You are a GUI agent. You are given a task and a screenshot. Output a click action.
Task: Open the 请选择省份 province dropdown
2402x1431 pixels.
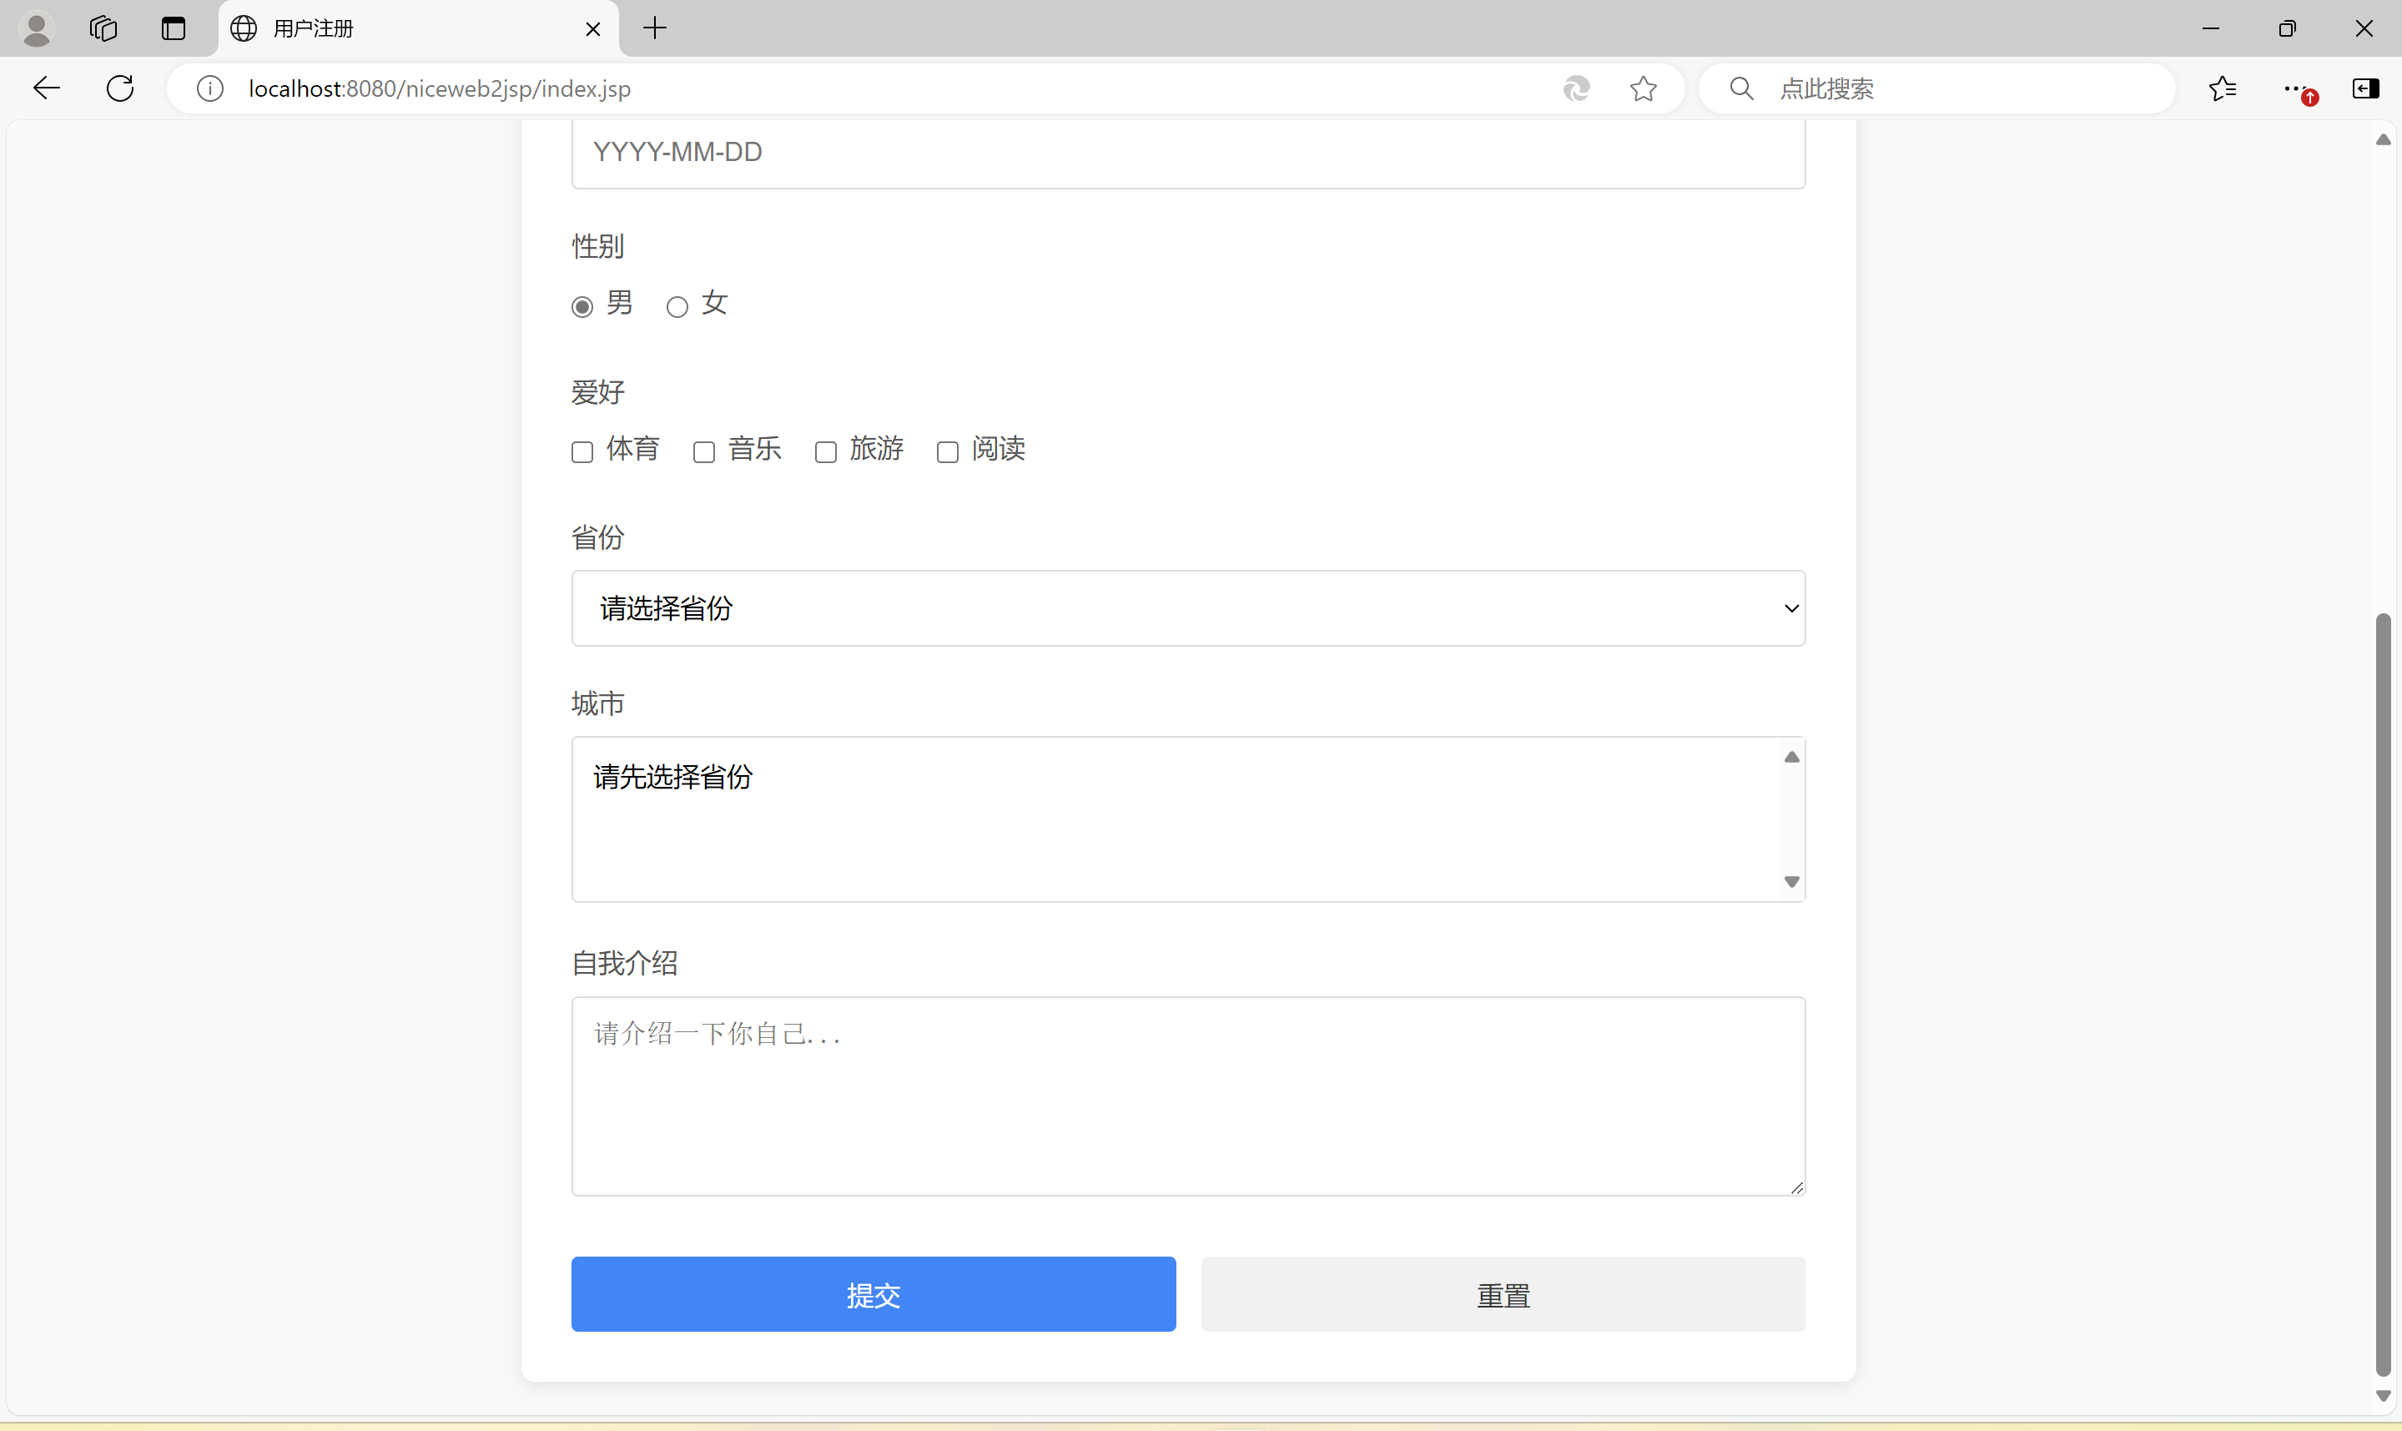(x=1187, y=608)
